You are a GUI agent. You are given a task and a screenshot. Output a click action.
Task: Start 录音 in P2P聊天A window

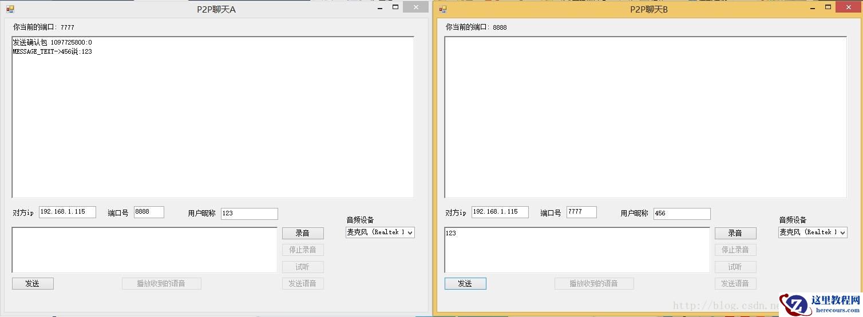pyautogui.click(x=303, y=233)
